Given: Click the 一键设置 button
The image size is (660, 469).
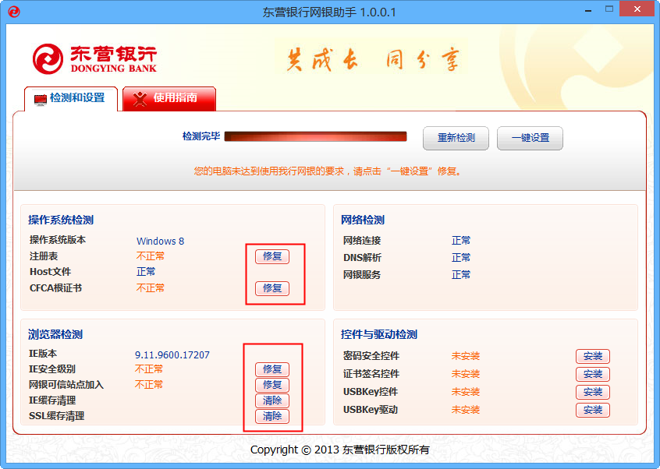Looking at the screenshot, I should [530, 138].
